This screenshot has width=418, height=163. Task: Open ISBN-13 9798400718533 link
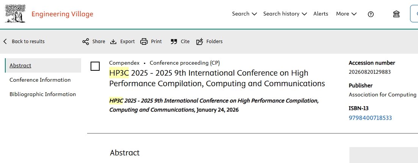(x=370, y=118)
